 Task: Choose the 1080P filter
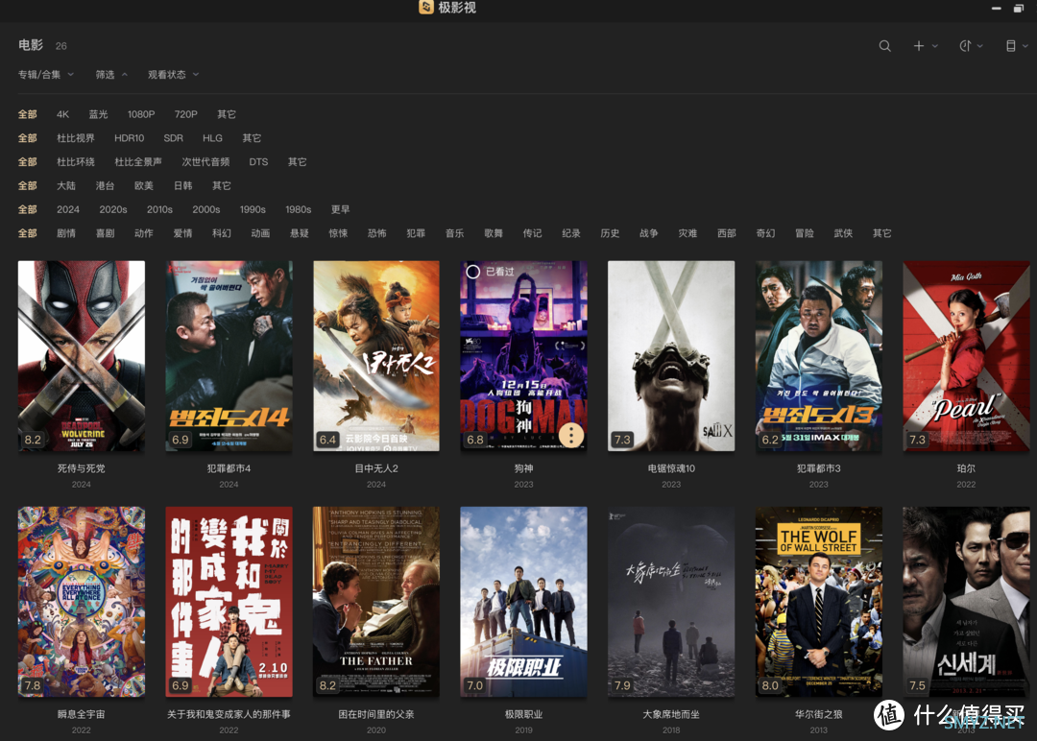tap(141, 114)
